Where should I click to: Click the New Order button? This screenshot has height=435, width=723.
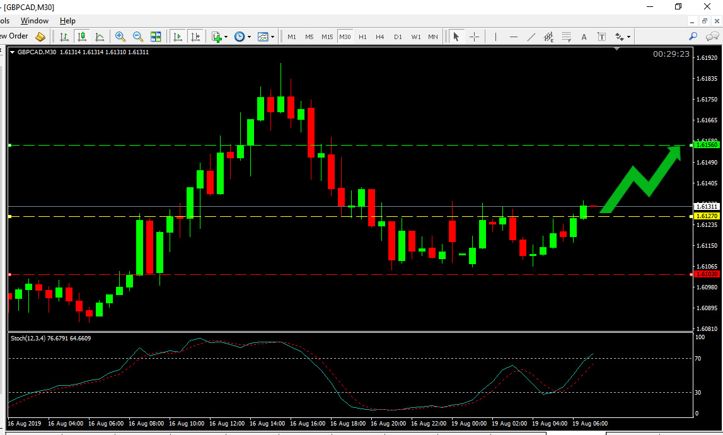coord(14,36)
